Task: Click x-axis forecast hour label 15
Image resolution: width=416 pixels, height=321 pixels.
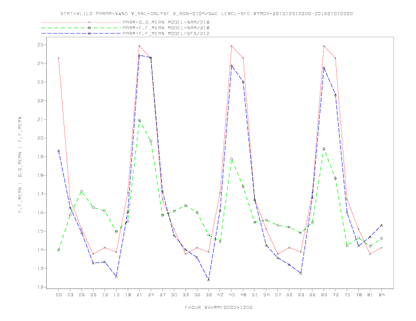Action: [116, 295]
